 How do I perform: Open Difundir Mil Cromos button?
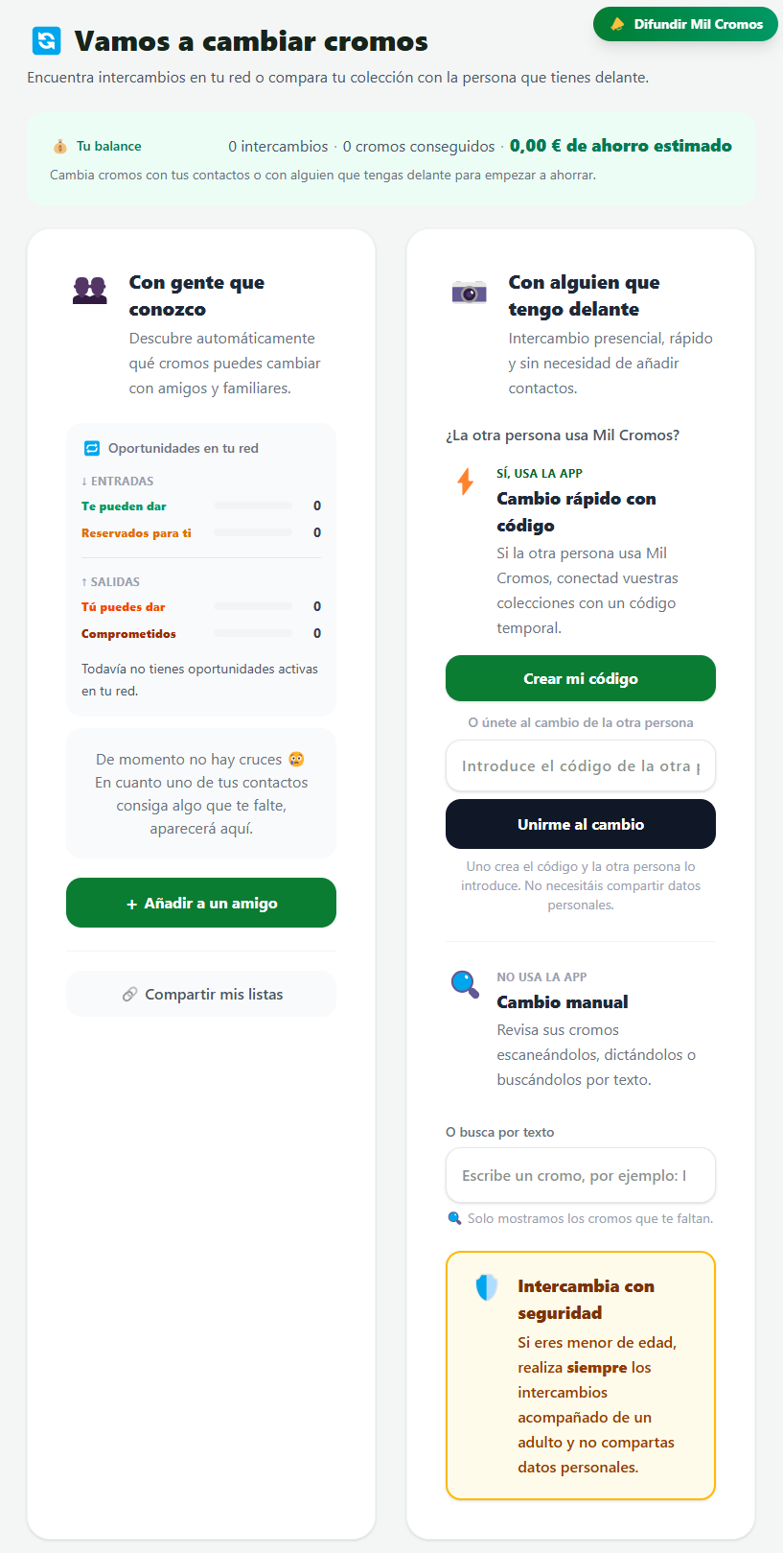click(x=685, y=24)
